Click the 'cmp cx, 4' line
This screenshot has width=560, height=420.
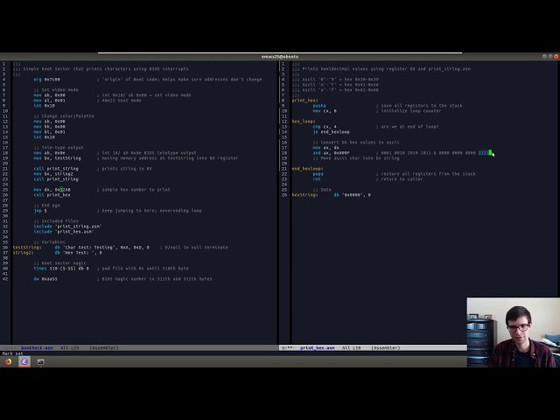tap(325, 126)
